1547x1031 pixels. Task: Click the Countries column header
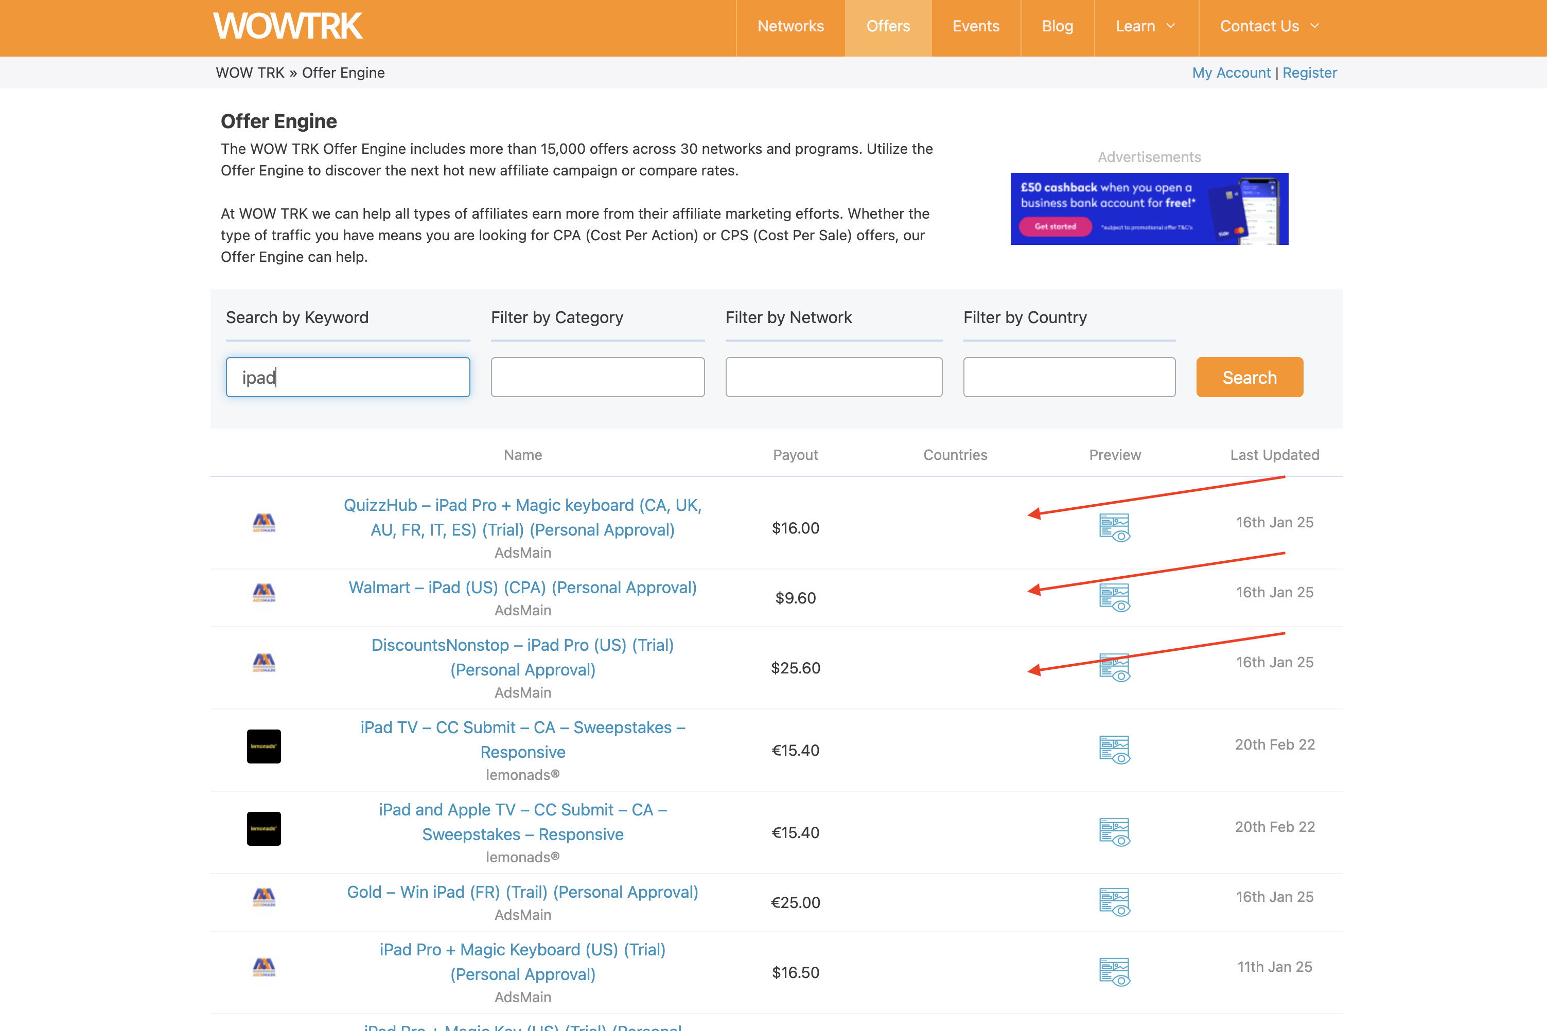(x=955, y=455)
